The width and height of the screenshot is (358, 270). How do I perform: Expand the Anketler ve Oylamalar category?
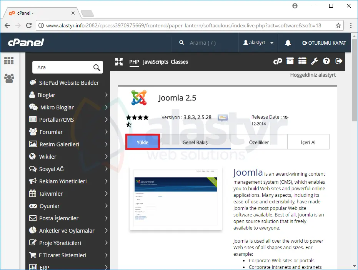click(68, 231)
